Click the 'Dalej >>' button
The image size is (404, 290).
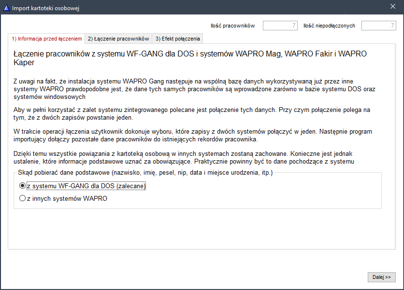(x=382, y=277)
